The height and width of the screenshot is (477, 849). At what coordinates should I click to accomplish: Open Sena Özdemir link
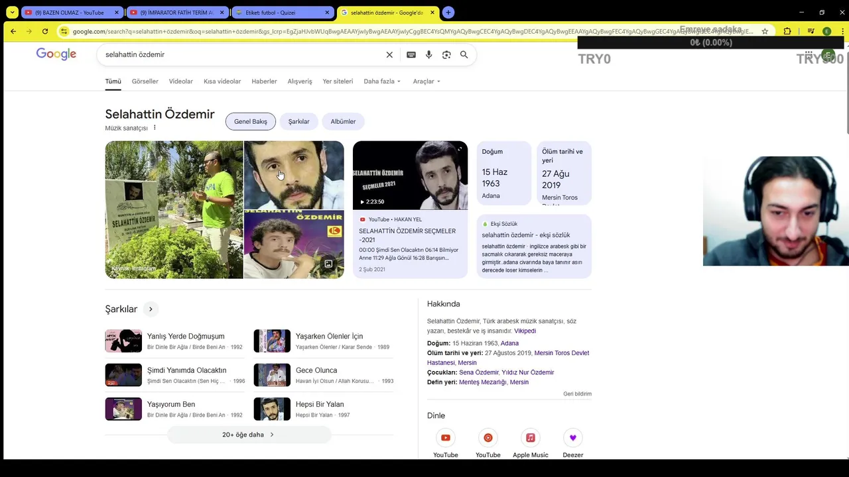[x=479, y=372]
